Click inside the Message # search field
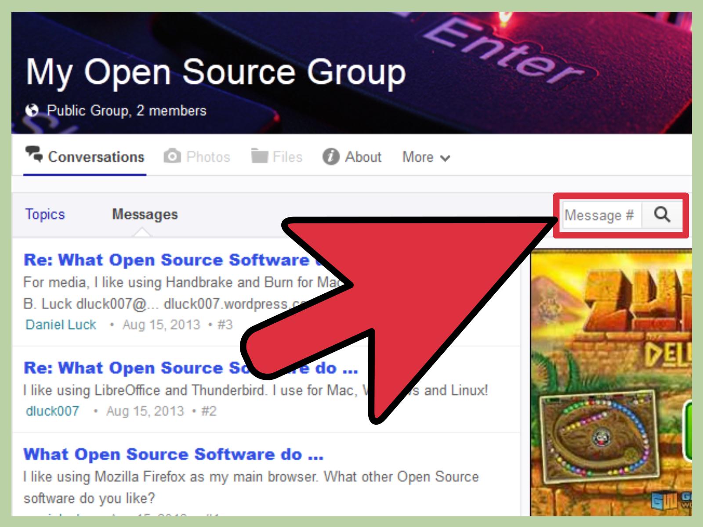The width and height of the screenshot is (703, 527). point(602,215)
